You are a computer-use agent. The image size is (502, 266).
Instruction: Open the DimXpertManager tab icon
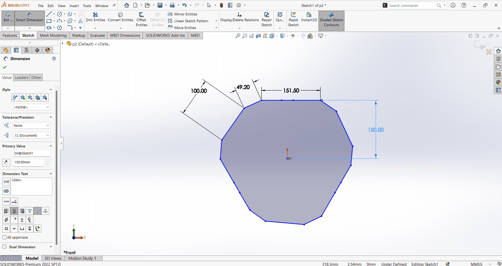[x=37, y=50]
